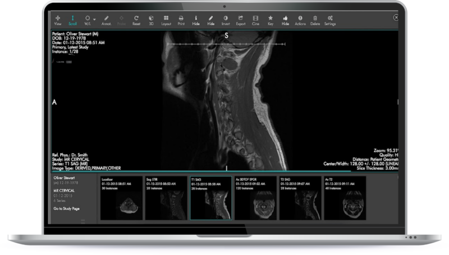Invert the image colors
Viewport: 449px width, 255px height.
(x=226, y=20)
